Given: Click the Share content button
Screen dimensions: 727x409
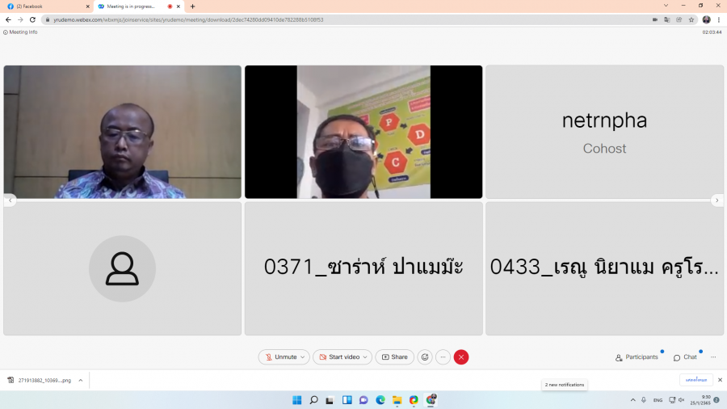Looking at the screenshot, I should click(395, 357).
